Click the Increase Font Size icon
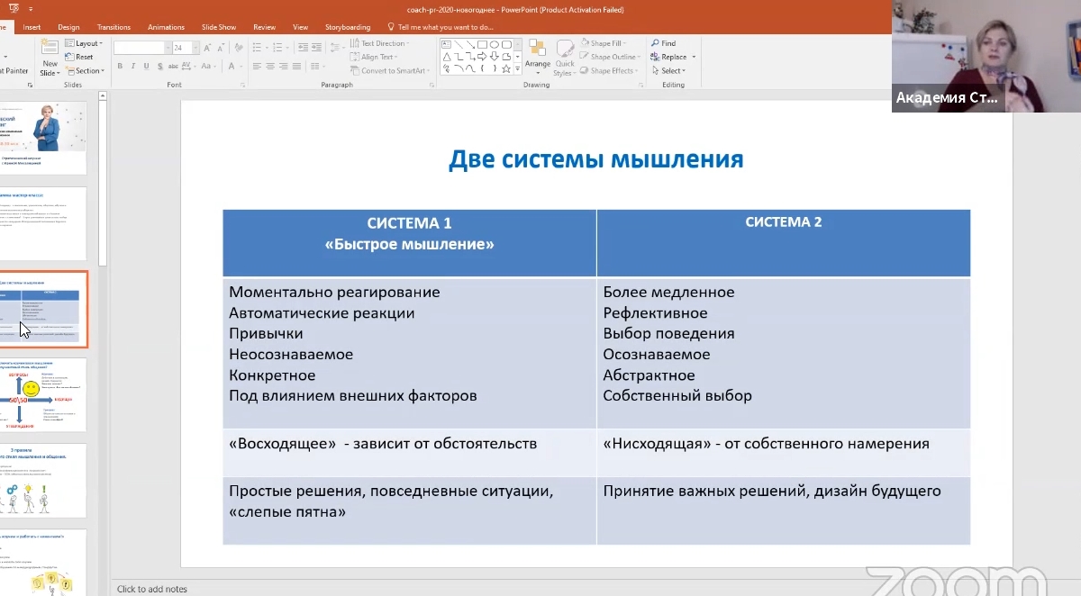This screenshot has height=596, width=1081. (205, 48)
